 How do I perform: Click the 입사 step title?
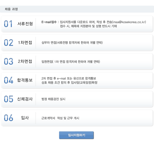click(x=25, y=118)
